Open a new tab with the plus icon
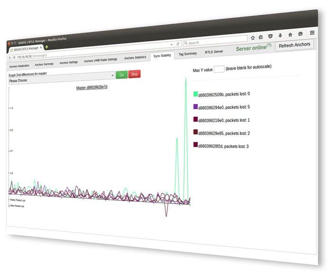 point(46,47)
